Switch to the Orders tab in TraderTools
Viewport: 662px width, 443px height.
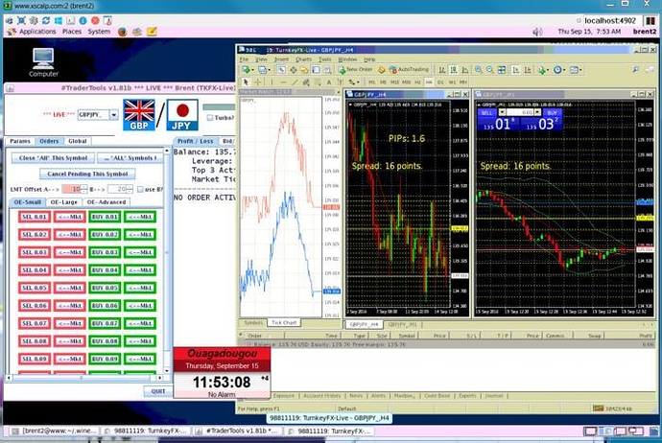49,141
